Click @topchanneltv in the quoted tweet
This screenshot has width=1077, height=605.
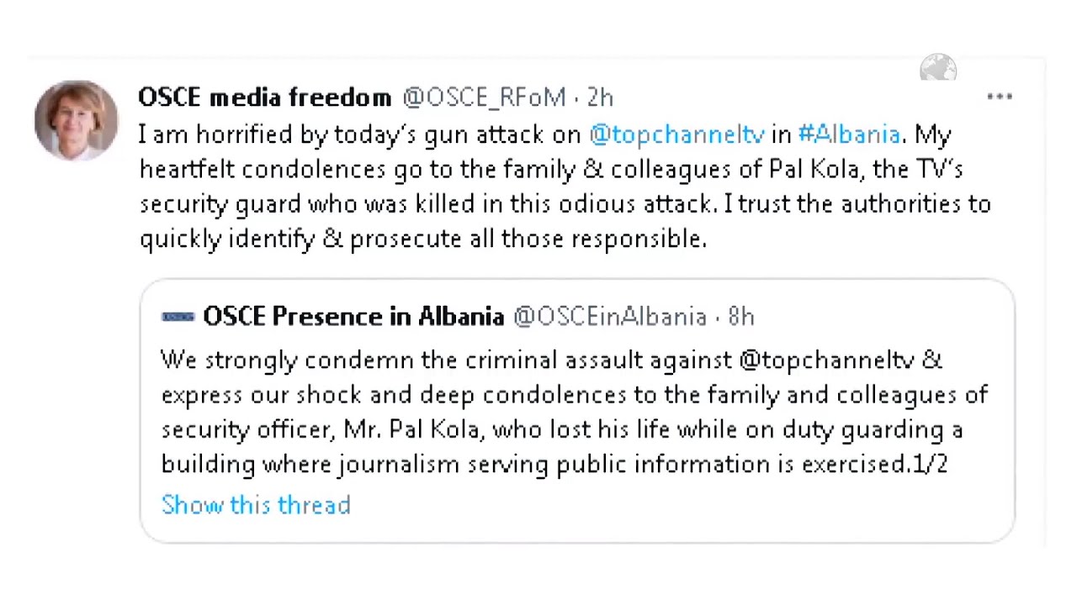pyautogui.click(x=826, y=360)
